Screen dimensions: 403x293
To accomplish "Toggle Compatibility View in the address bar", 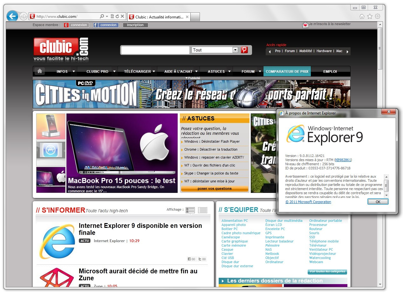I will pyautogui.click(x=112, y=16).
